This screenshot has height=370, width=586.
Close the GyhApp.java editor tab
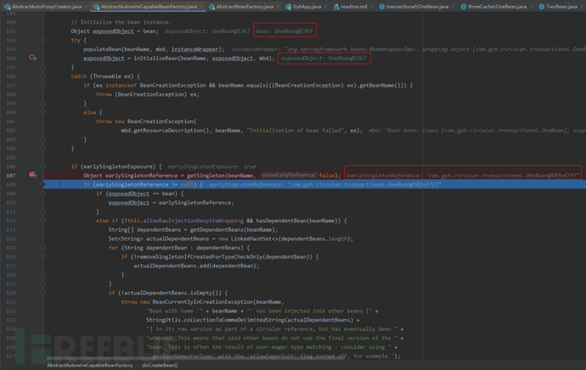click(325, 6)
